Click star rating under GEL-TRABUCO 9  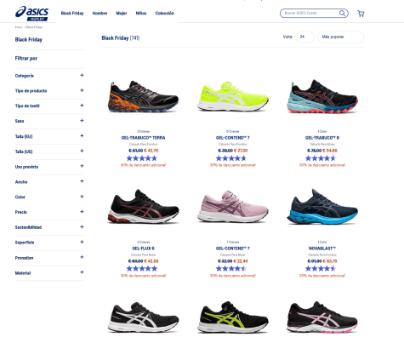[x=321, y=158]
